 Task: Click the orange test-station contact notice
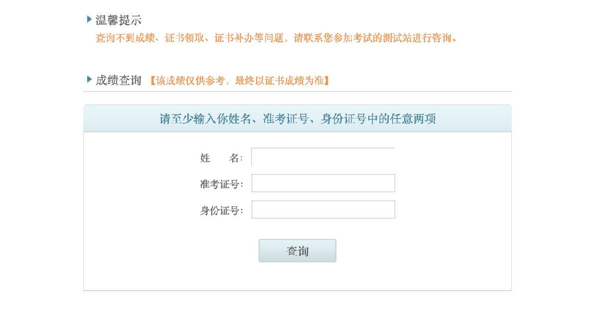click(277, 38)
